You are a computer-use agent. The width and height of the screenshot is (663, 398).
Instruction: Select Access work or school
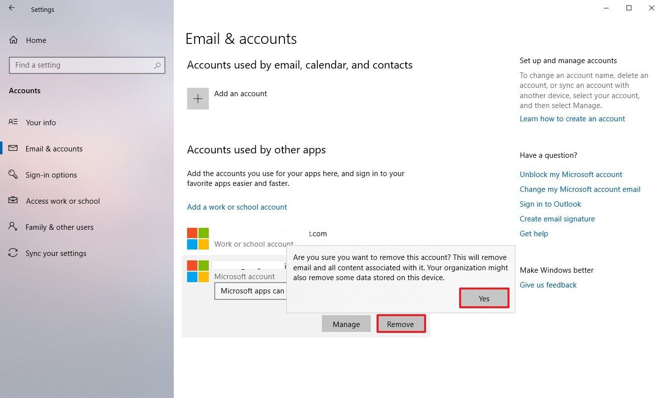pos(63,201)
